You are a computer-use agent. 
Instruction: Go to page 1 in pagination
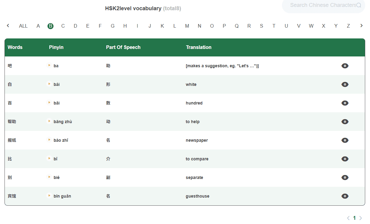pyautogui.click(x=354, y=218)
